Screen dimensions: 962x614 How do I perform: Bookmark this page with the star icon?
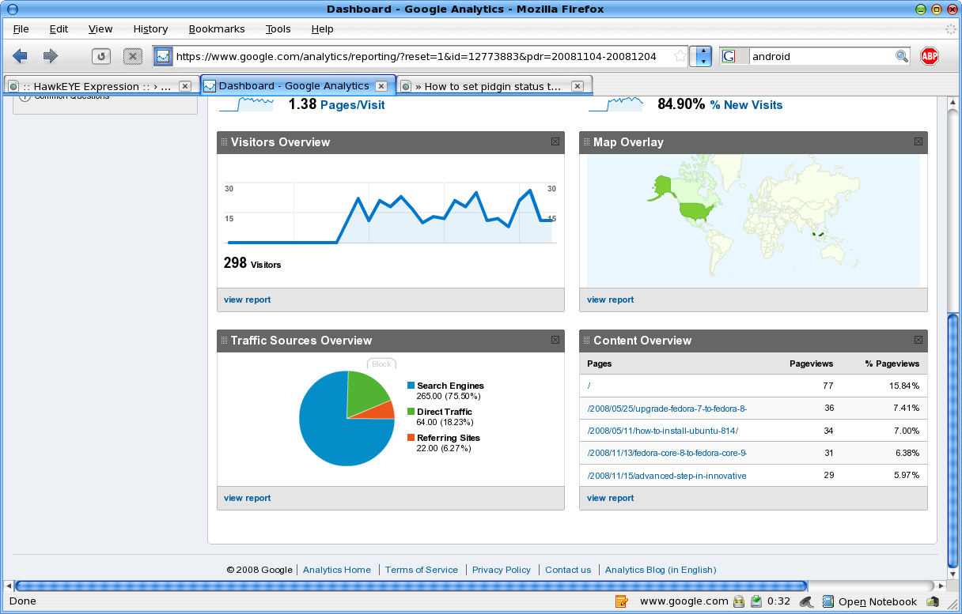[680, 56]
